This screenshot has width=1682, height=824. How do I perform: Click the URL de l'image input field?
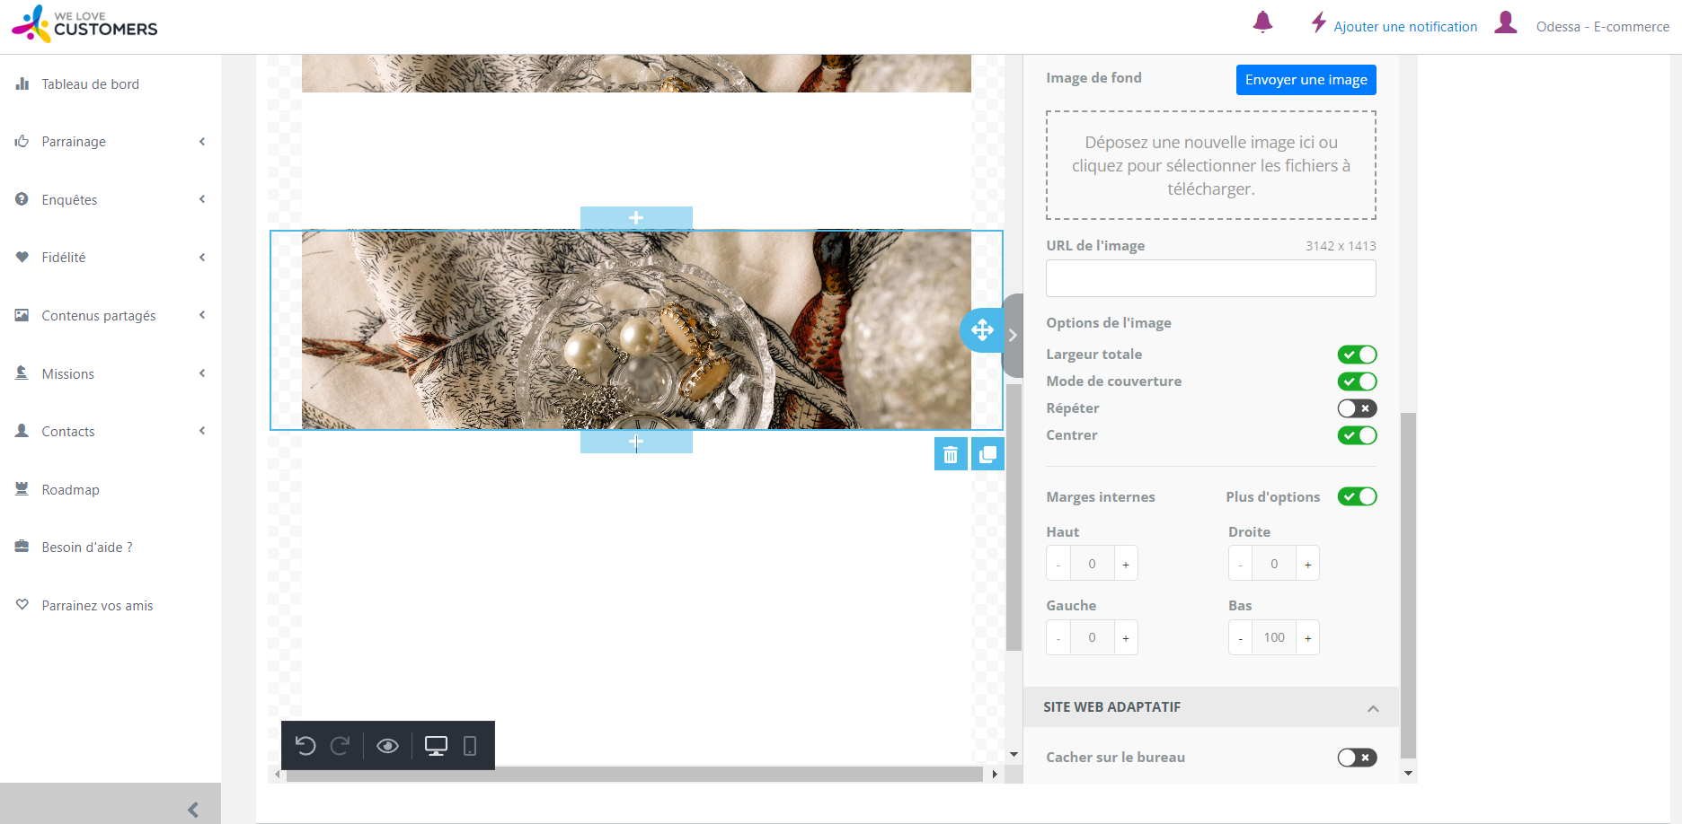coord(1210,278)
